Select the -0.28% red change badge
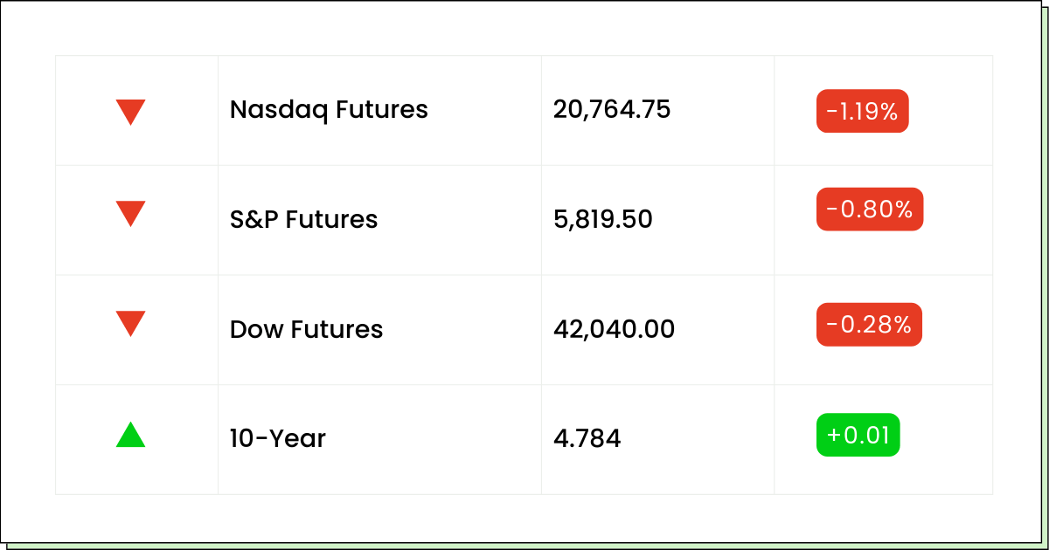The image size is (1049, 550). click(x=869, y=325)
